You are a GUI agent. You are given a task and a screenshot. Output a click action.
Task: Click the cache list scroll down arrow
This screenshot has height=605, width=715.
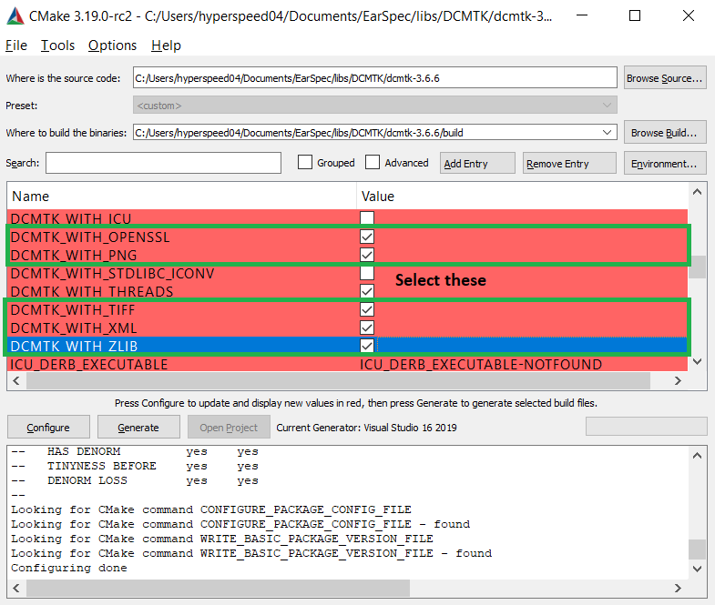[x=697, y=362]
